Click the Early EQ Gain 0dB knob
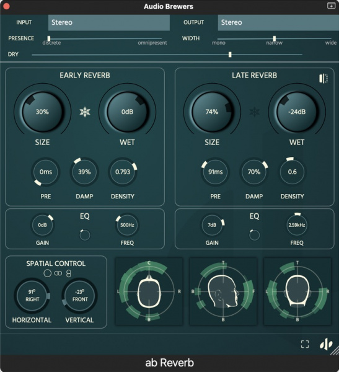 [x=42, y=225]
